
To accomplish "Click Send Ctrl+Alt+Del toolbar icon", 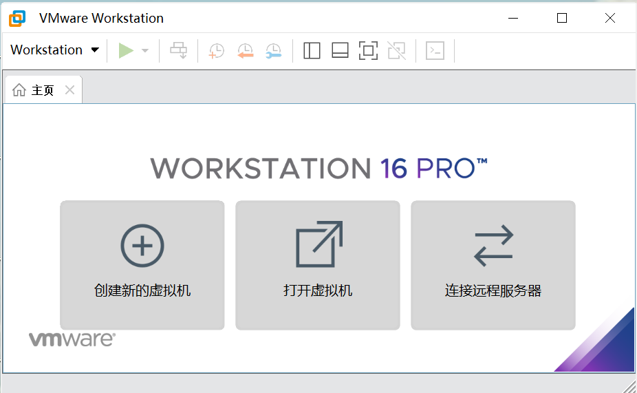I will (178, 51).
